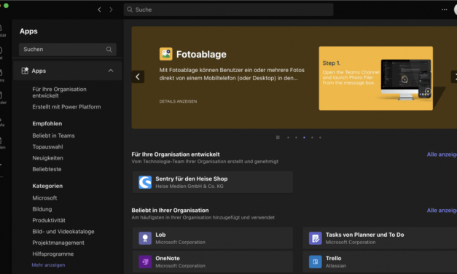Select the highlighted third carousel dot
Screen dimensions: 457x274
point(304,138)
